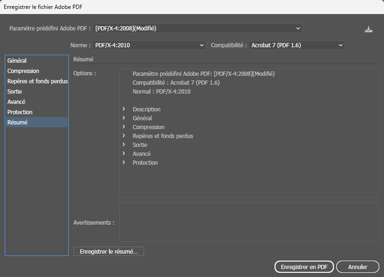Switch to the Sortie section
The width and height of the screenshot is (384, 277).
(15, 92)
